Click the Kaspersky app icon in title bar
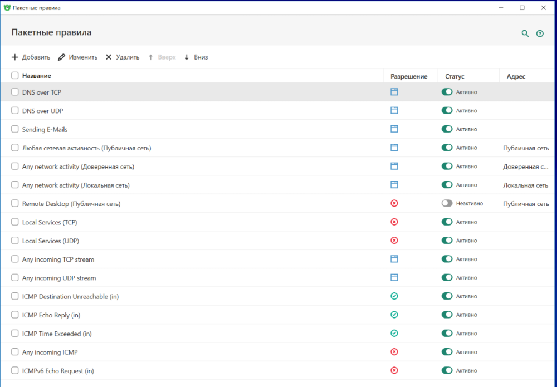 coord(7,8)
